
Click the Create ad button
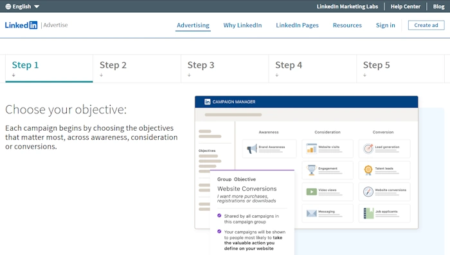426,25
